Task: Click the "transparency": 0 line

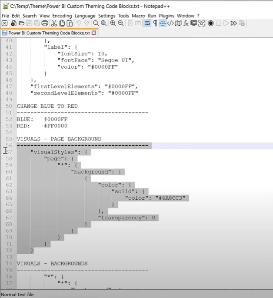Action: click(x=127, y=218)
